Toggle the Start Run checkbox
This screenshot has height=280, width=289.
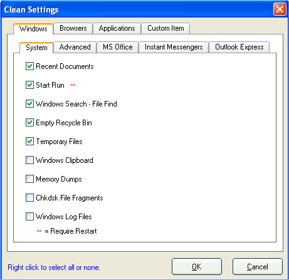point(29,85)
